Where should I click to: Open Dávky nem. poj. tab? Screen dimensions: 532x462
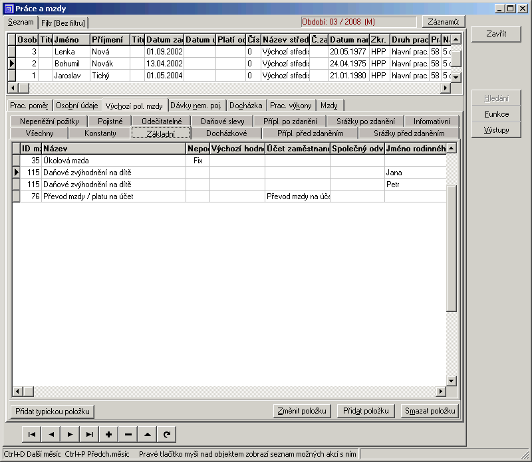pyautogui.click(x=196, y=106)
